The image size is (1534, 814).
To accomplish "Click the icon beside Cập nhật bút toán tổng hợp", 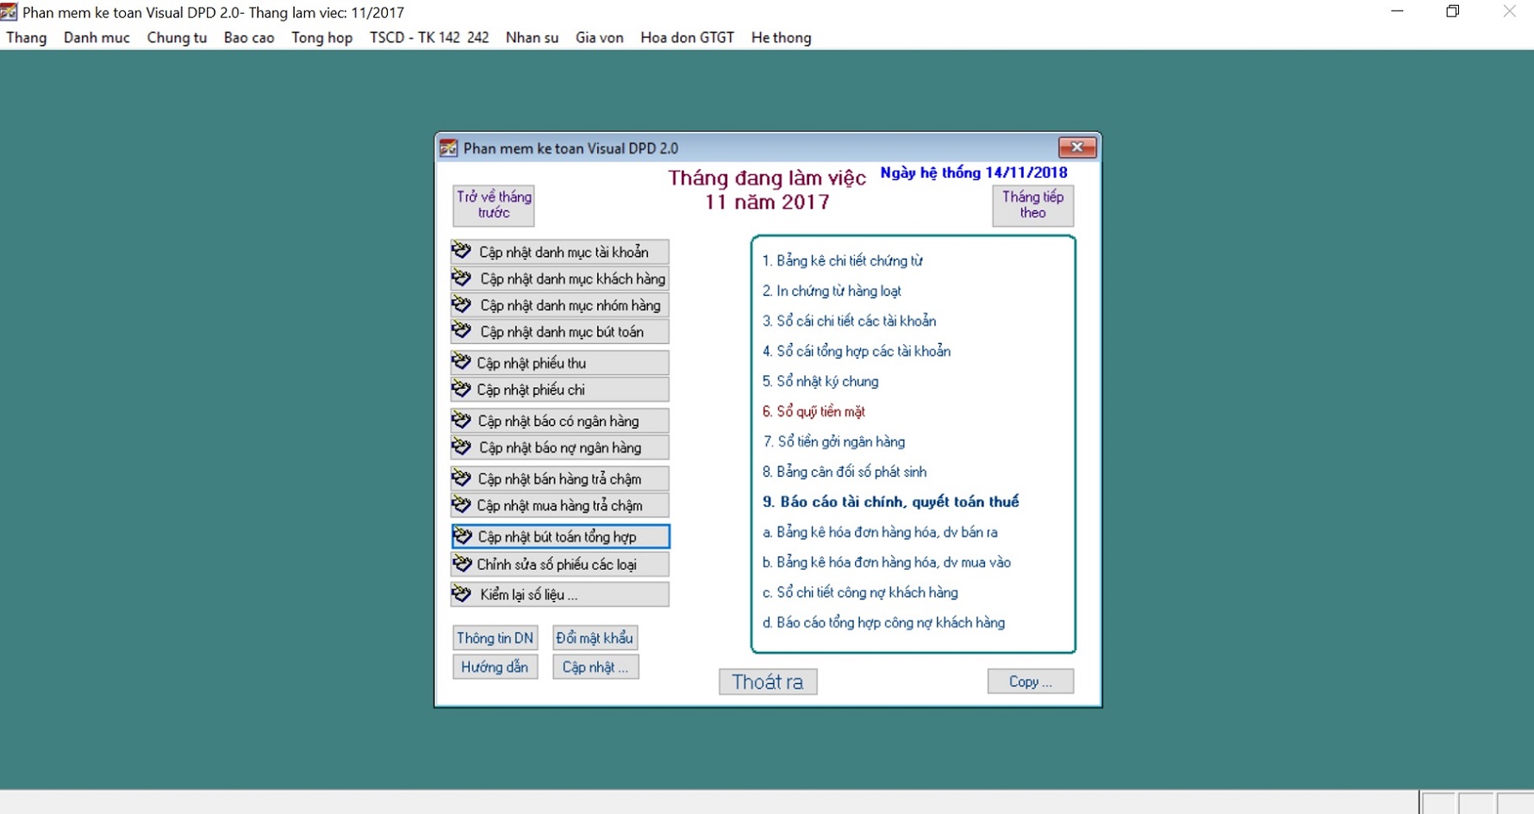I will (463, 536).
